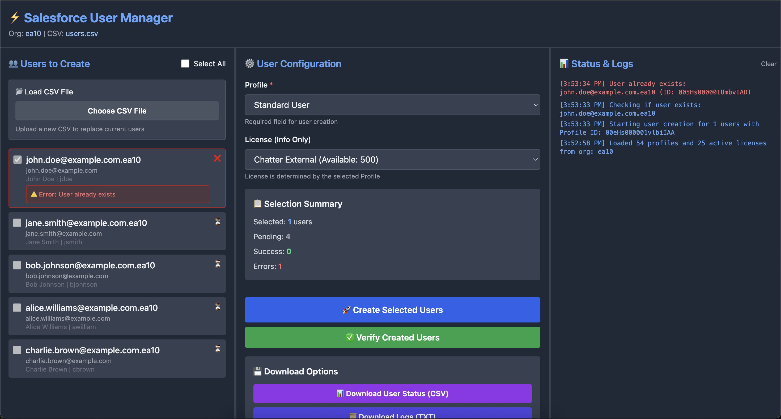Click hourglass icon on charlie.brown row
This screenshot has height=419, width=781.
(x=218, y=349)
